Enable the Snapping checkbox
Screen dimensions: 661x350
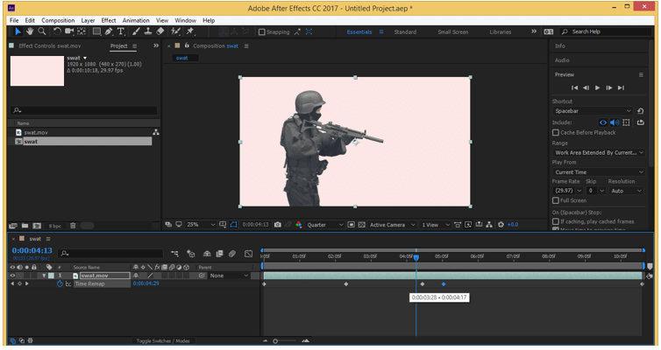click(x=262, y=32)
